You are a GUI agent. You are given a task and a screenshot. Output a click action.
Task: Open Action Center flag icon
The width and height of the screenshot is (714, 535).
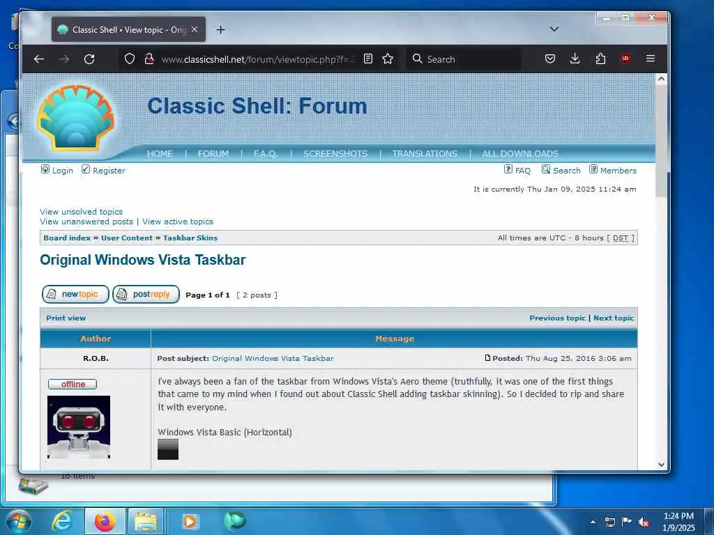(x=627, y=522)
